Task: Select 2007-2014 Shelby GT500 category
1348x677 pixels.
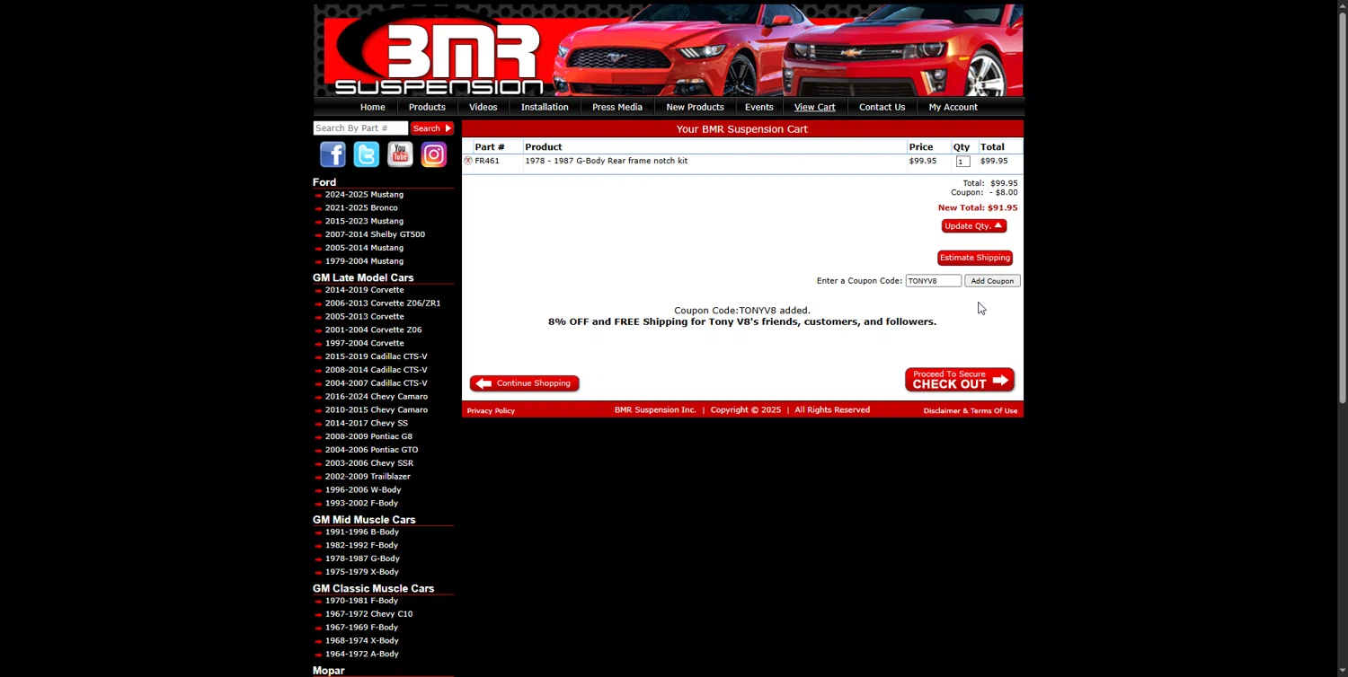Action: (375, 235)
